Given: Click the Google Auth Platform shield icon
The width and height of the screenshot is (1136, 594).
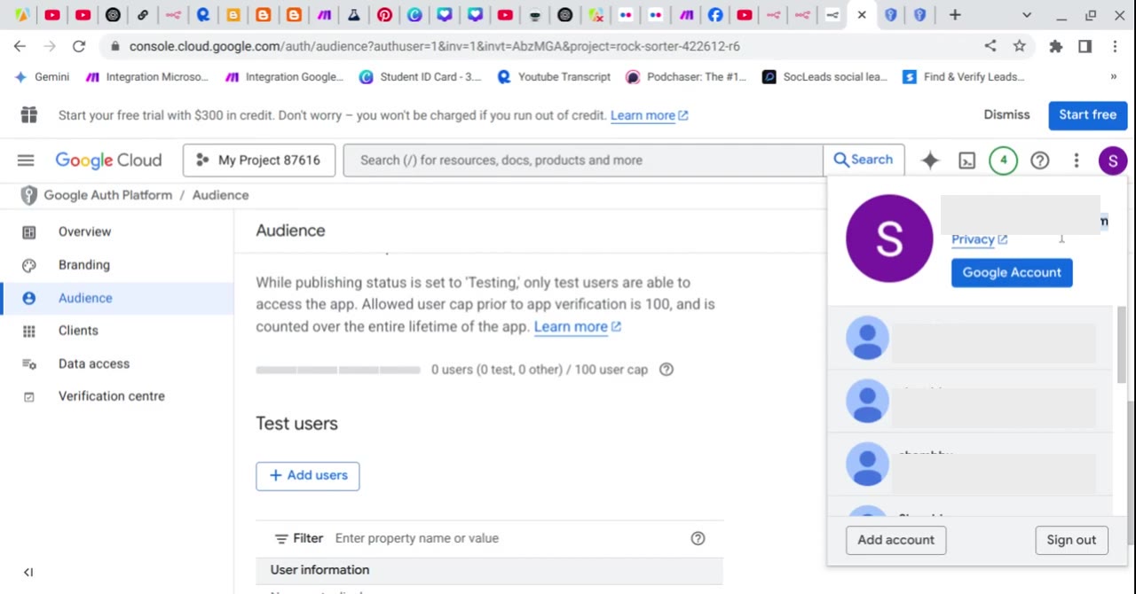Looking at the screenshot, I should (28, 195).
